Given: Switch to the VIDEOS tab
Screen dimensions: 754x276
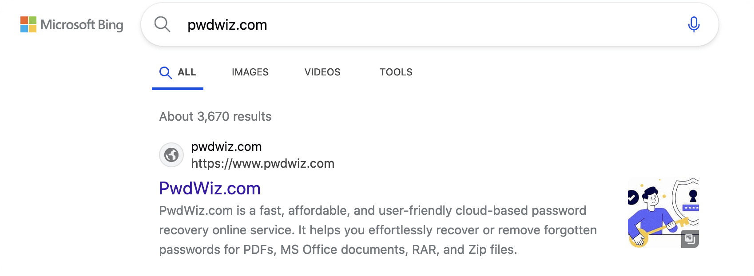Looking at the screenshot, I should [322, 72].
